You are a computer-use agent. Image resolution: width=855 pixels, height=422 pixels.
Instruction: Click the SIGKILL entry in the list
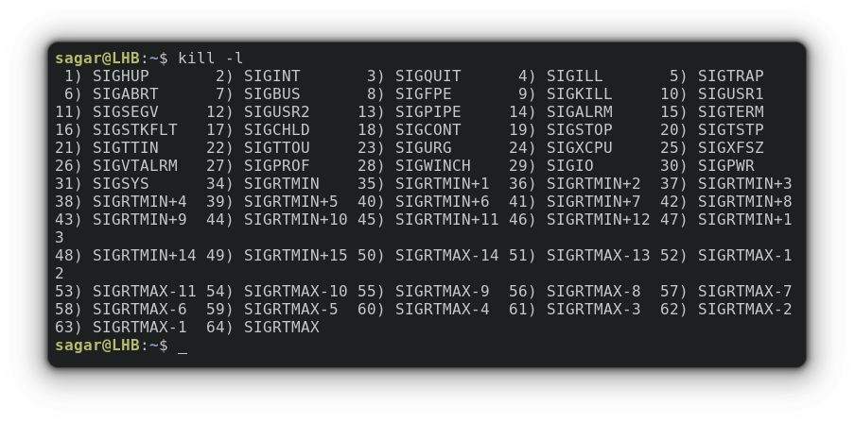579,93
